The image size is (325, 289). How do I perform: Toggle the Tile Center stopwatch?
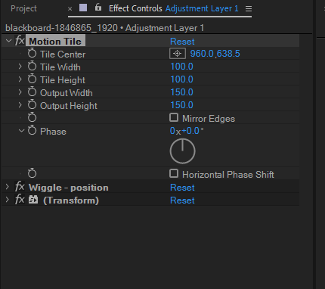coord(32,54)
